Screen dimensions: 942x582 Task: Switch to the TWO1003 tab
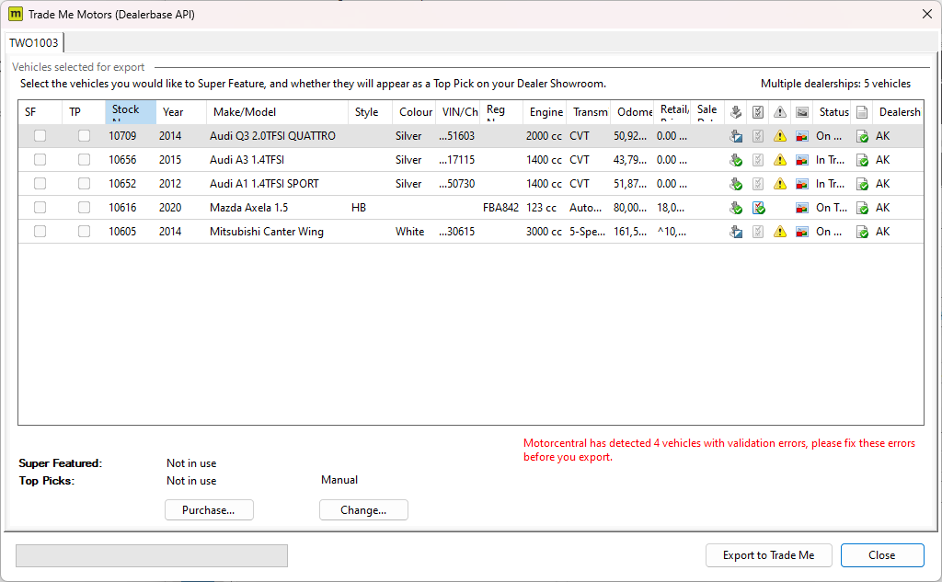[x=34, y=42]
